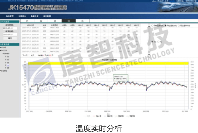This screenshot has height=133, width=198.
Task: Collapse the TP460 tree node
Action: click(3, 53)
